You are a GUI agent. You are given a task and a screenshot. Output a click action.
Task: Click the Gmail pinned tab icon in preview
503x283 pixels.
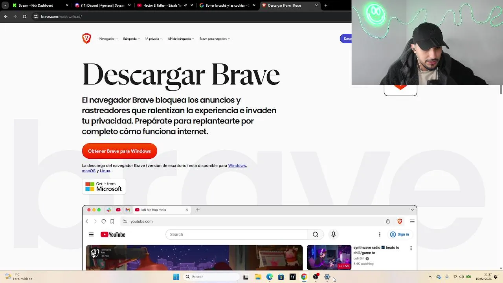(128, 210)
